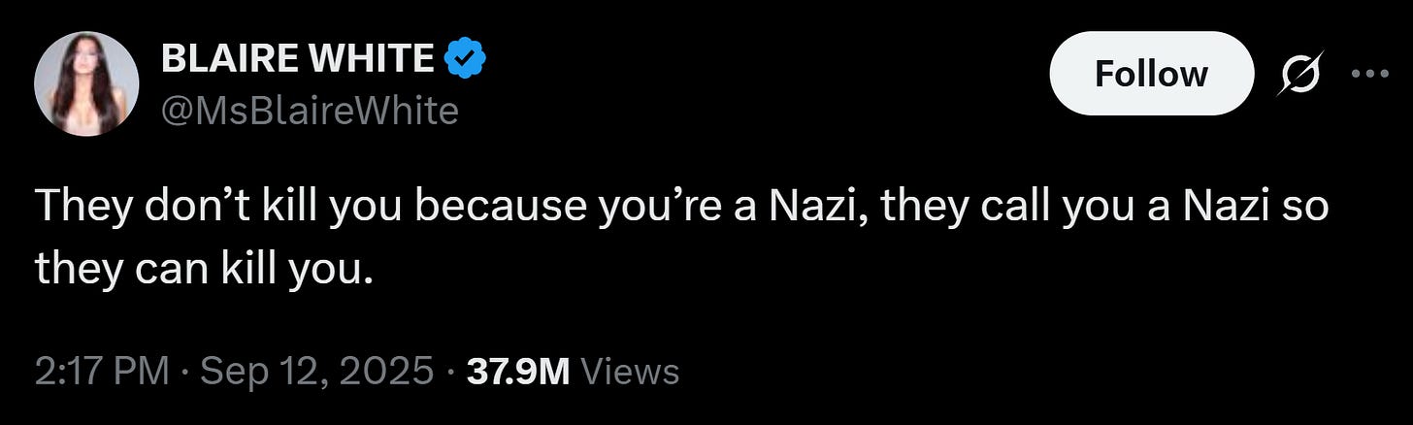Click the gray Views label

coord(628,370)
